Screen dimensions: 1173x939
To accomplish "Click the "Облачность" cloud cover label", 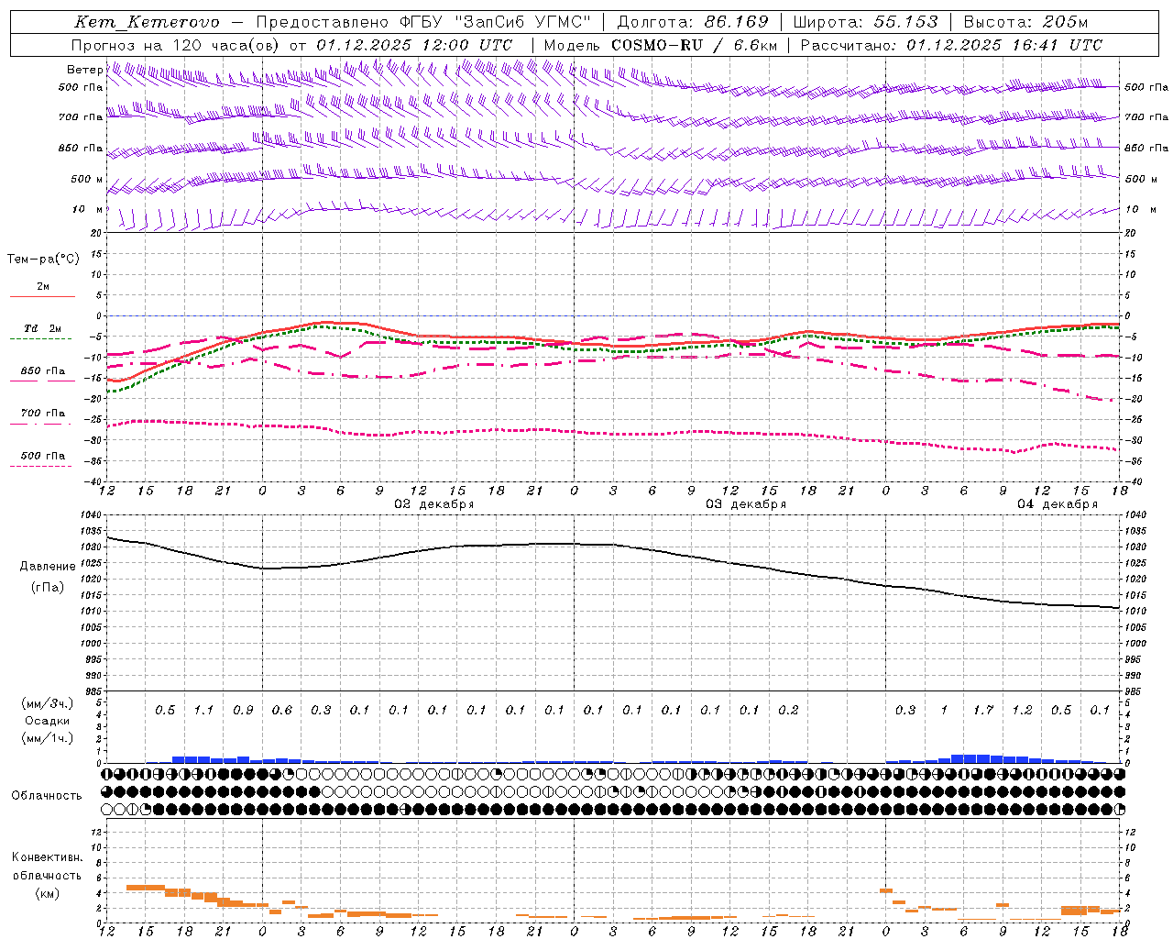I will pos(47,796).
